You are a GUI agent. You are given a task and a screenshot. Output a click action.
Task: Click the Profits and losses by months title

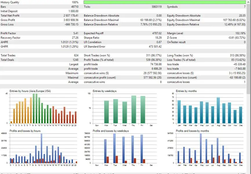click(x=192, y=131)
